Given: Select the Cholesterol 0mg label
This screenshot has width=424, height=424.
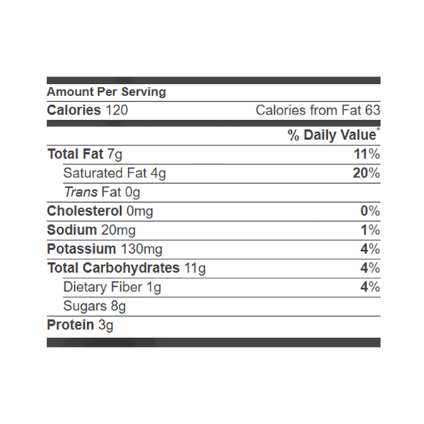Looking at the screenshot, I should coord(100,211).
